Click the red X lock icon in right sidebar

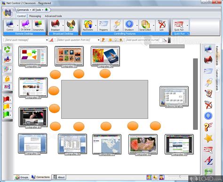coord(208,105)
